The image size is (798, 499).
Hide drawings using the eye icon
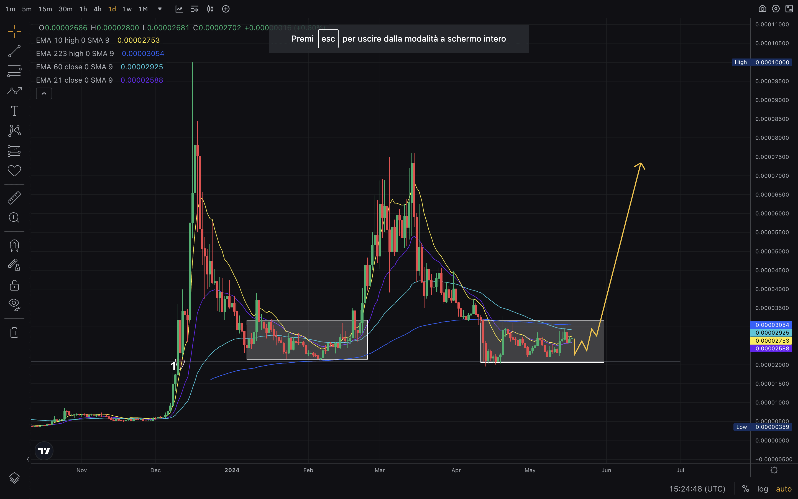tap(14, 304)
